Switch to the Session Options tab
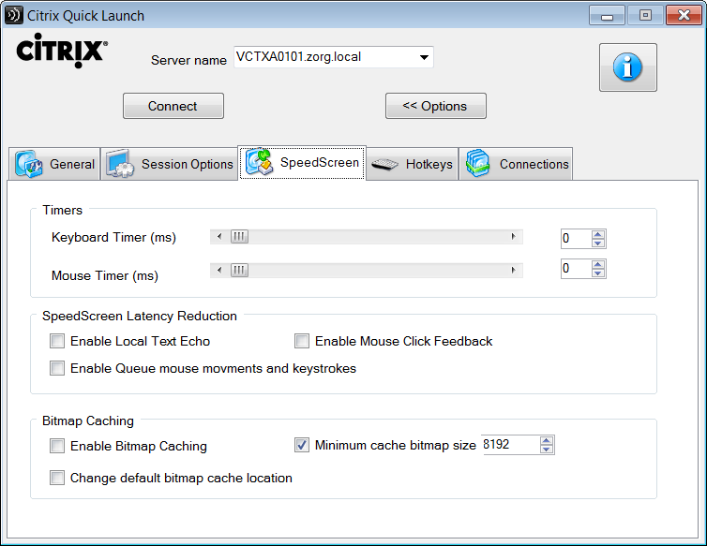This screenshot has width=707, height=546. pos(187,164)
